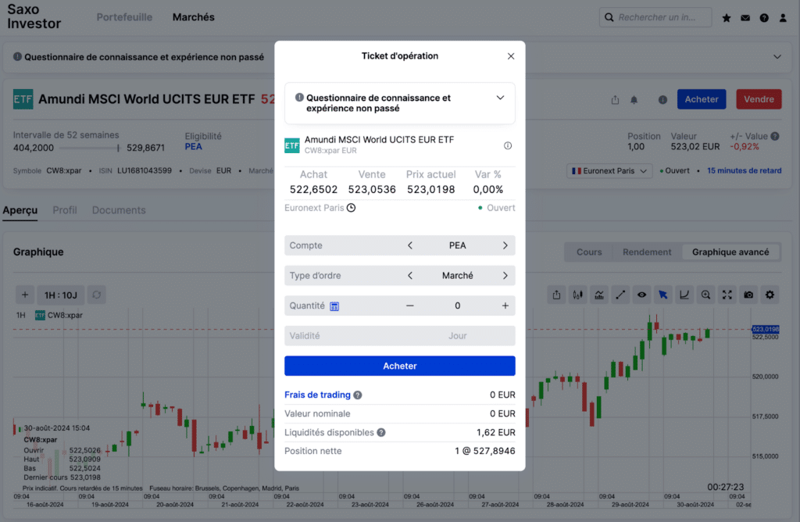Click the chart axis scale icon

coord(684,295)
